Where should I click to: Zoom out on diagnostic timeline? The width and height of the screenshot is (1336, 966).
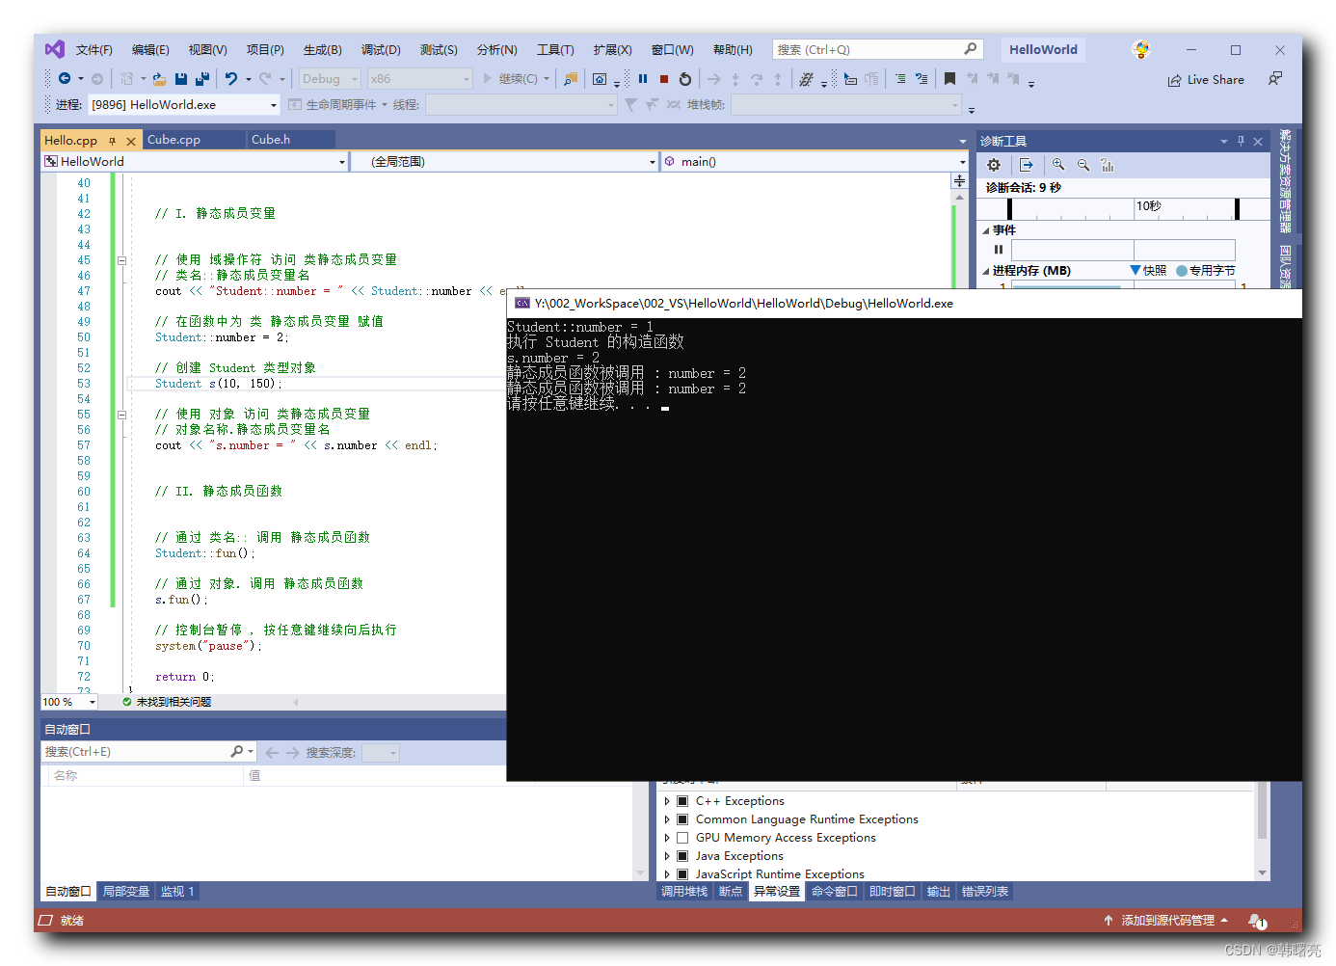pos(1083,165)
